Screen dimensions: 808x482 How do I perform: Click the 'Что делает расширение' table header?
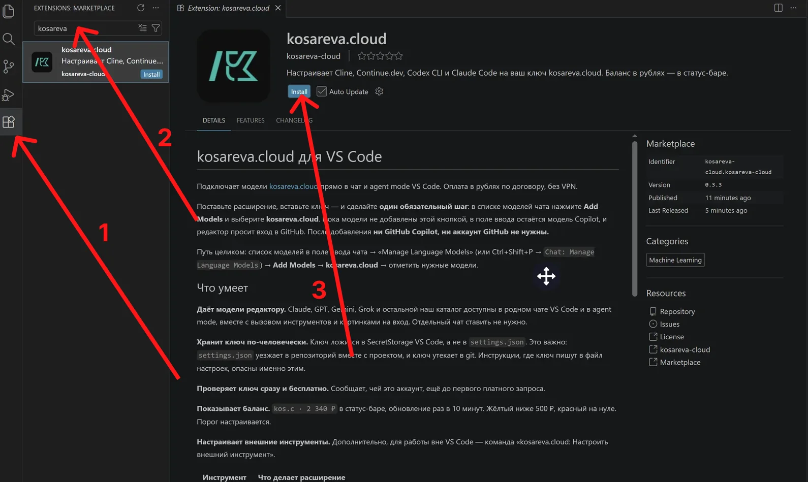pos(301,477)
